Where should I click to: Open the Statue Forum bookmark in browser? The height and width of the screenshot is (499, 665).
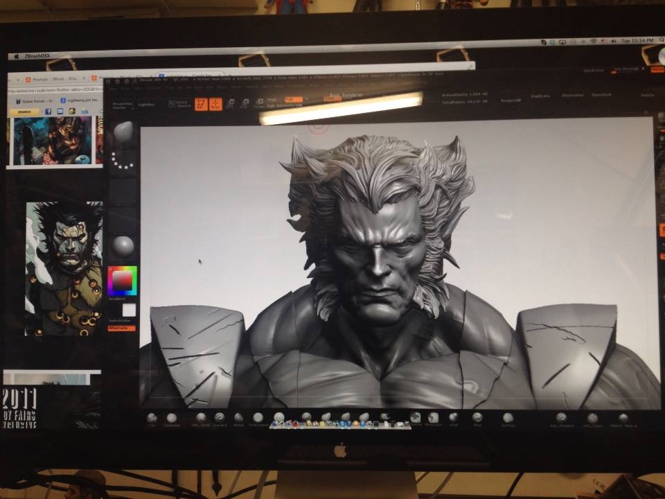(x=34, y=101)
